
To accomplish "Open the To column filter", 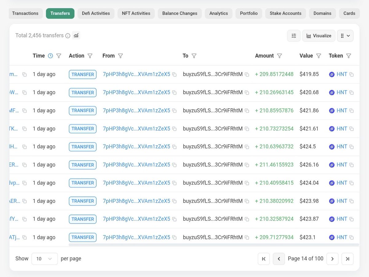I will click(x=194, y=56).
